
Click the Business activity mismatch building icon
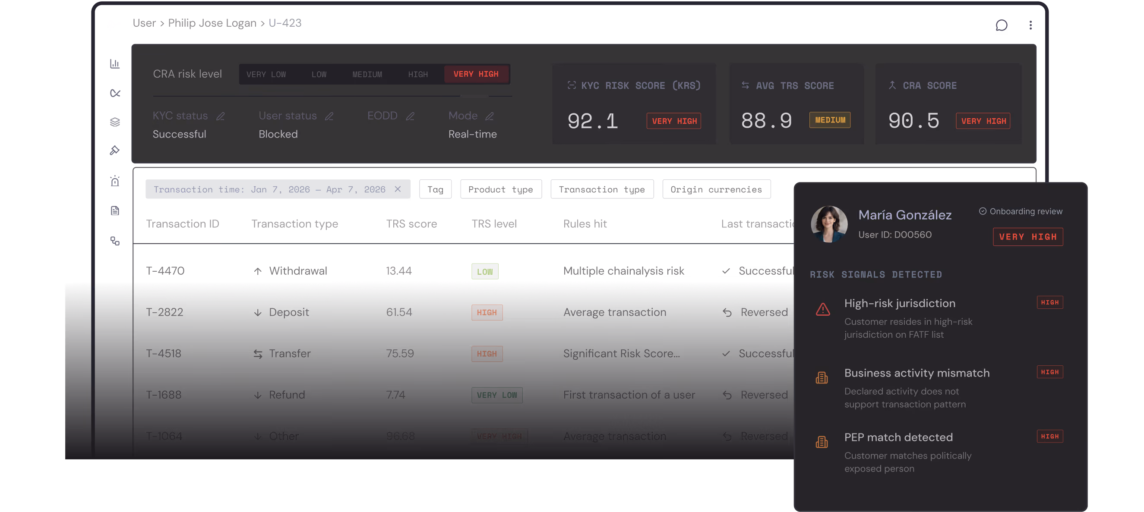[x=822, y=377]
